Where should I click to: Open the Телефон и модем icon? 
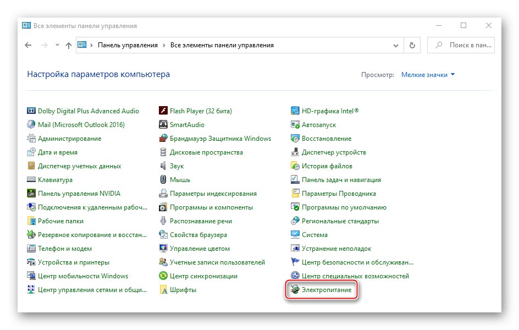coord(31,248)
